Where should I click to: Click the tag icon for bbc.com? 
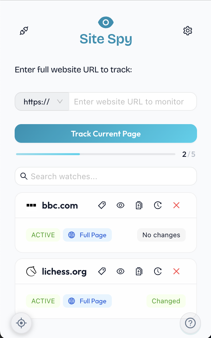102,206
